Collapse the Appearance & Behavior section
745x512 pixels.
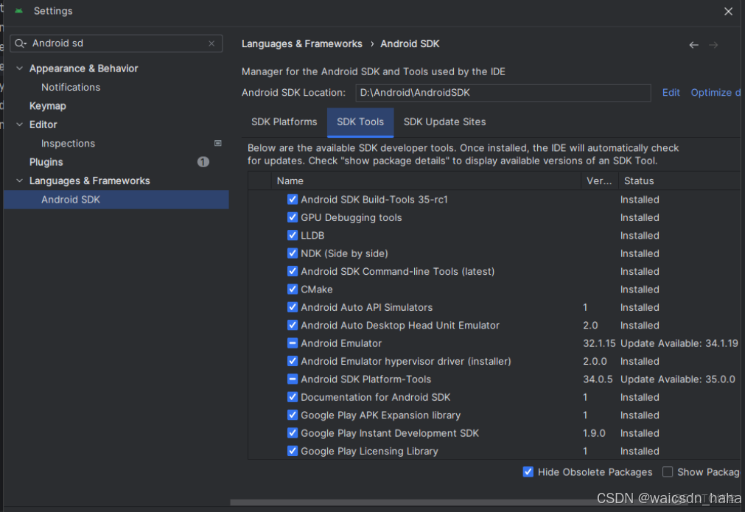(18, 68)
